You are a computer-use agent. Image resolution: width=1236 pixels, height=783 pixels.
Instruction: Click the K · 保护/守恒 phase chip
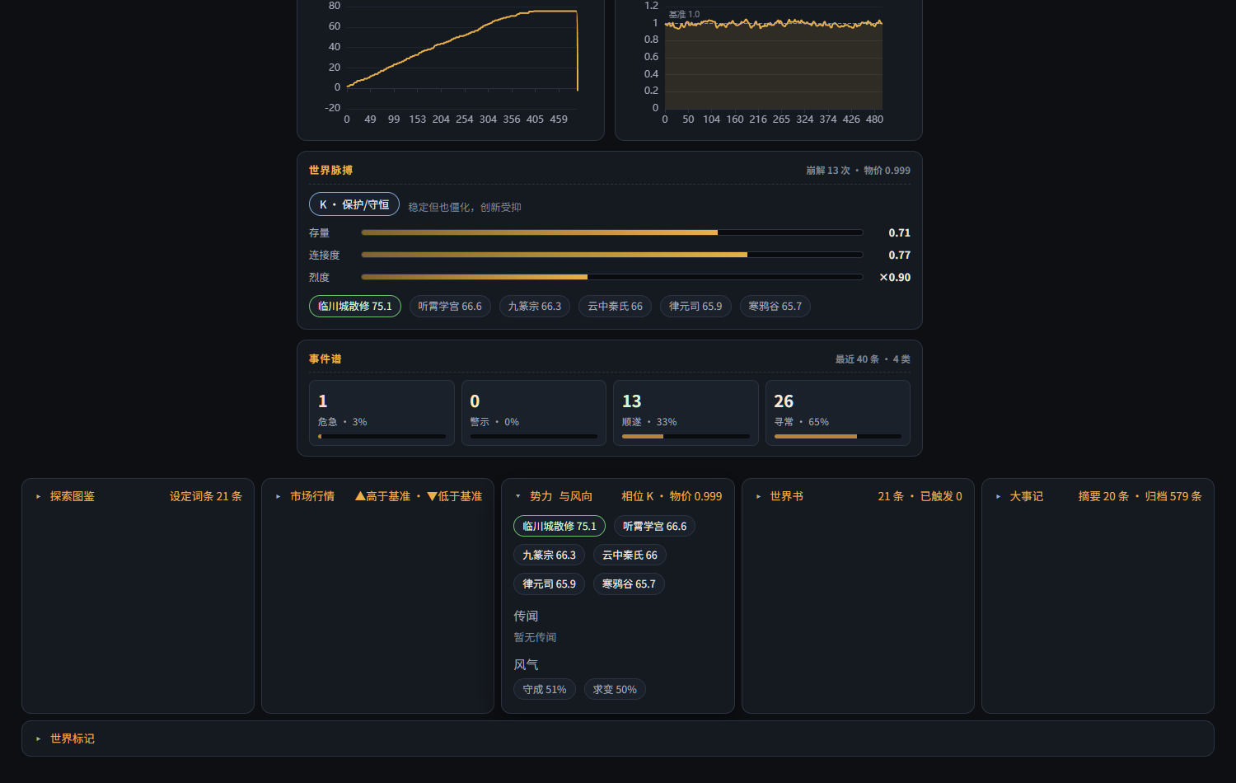pos(354,204)
